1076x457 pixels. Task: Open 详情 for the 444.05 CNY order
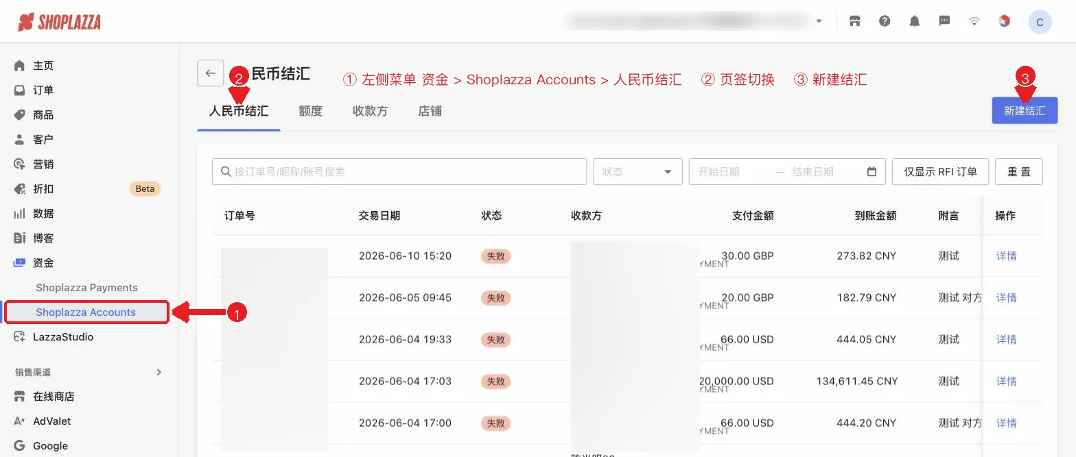tap(1006, 340)
